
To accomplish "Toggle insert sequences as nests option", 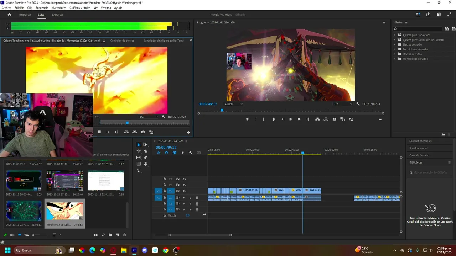I will 159,153.
